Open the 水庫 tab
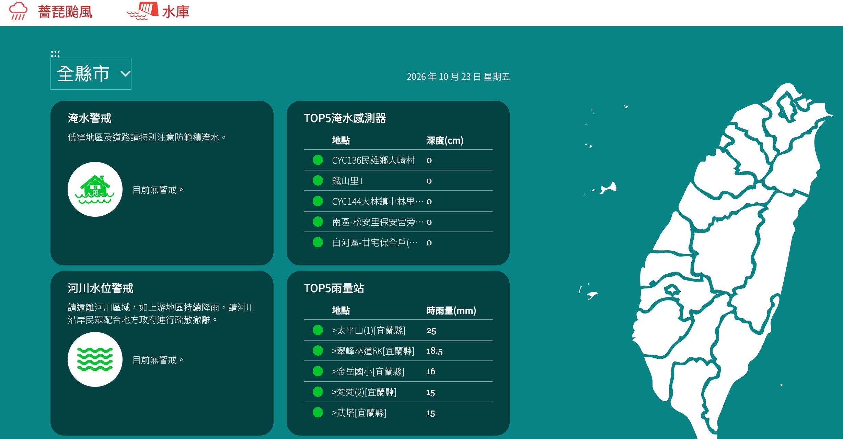The width and height of the screenshot is (843, 439). pyautogui.click(x=176, y=12)
